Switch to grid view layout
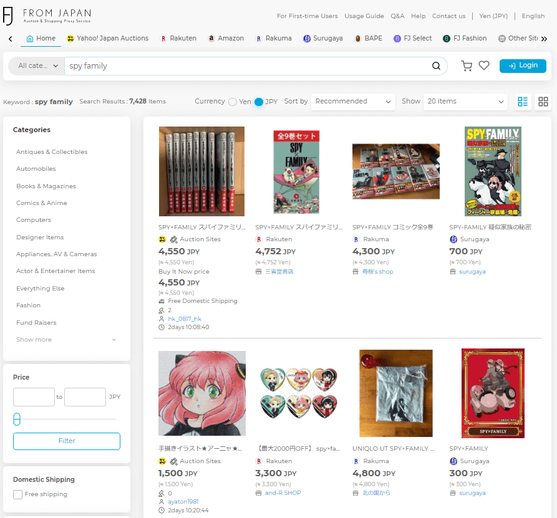 click(543, 102)
